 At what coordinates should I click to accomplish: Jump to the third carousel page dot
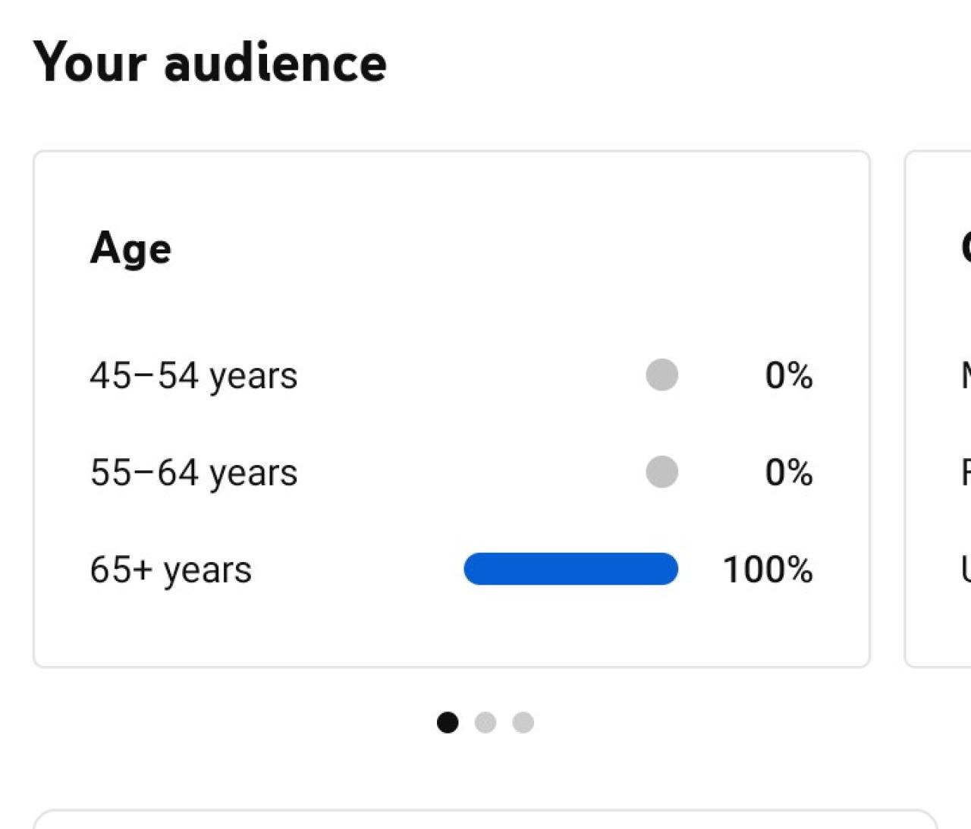coord(523,722)
